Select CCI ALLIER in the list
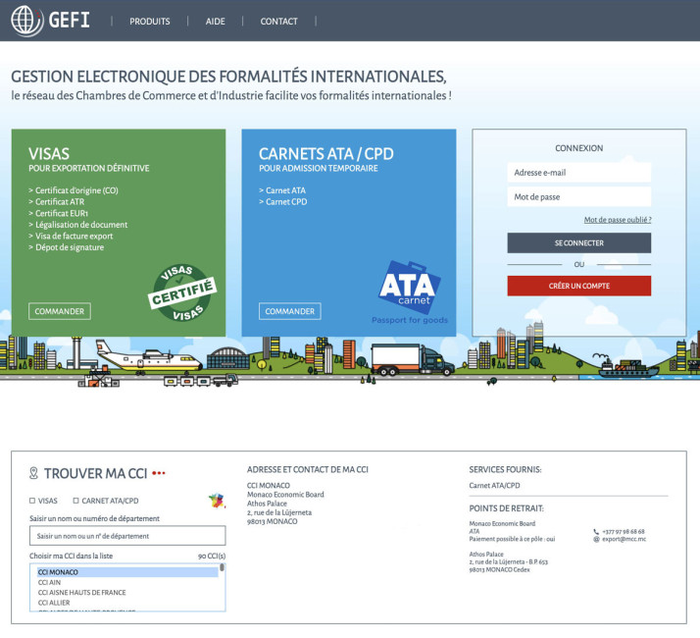The height and width of the screenshot is (638, 700). [127, 603]
